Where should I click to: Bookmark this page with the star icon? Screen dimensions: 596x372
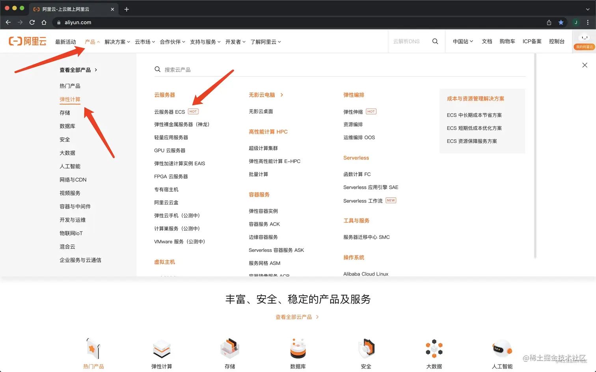[x=561, y=22]
